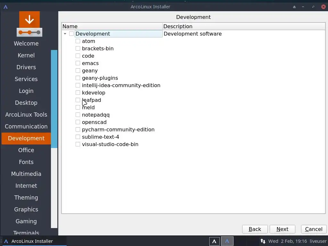Check the geany checkbox
328x246 pixels.
78,70
